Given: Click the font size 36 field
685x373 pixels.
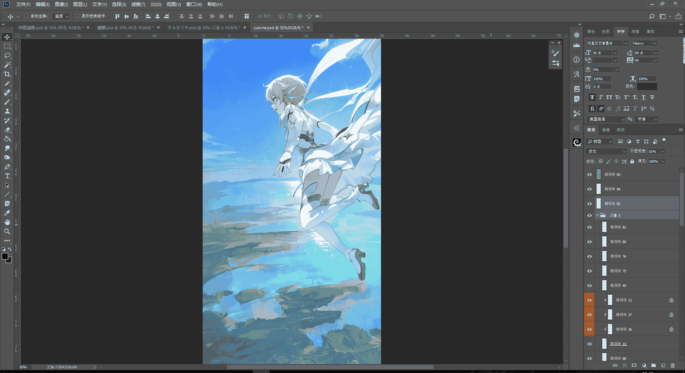Looking at the screenshot, I should [602, 53].
